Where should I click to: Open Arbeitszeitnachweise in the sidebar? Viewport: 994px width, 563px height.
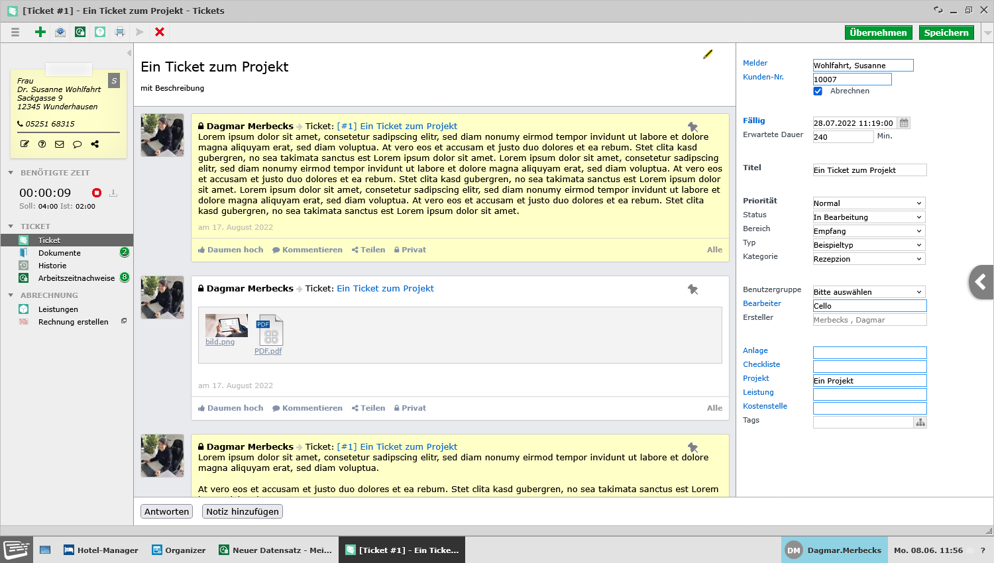click(76, 278)
